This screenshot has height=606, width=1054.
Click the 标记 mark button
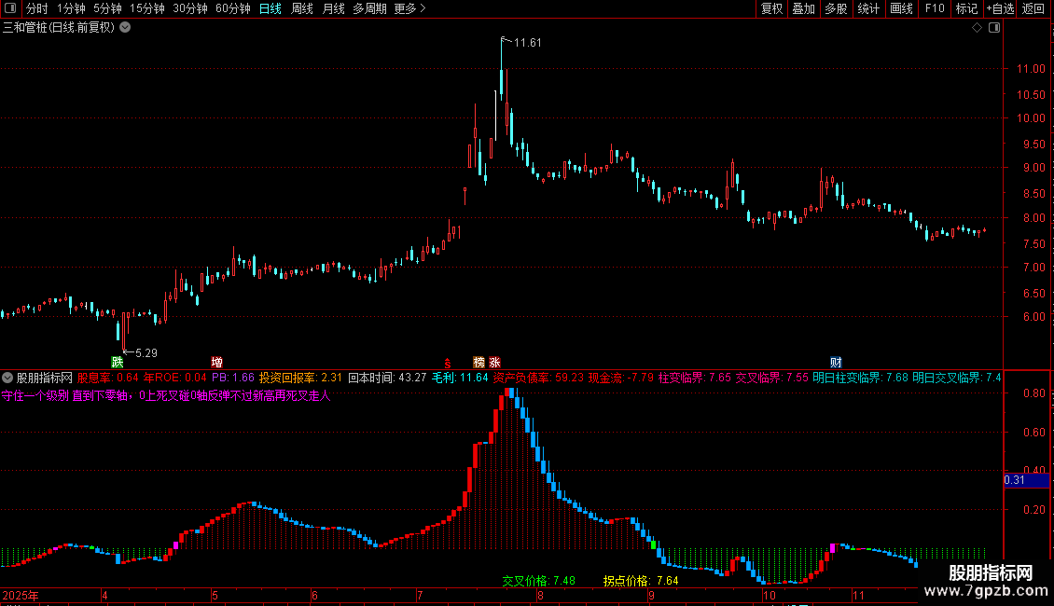point(966,8)
